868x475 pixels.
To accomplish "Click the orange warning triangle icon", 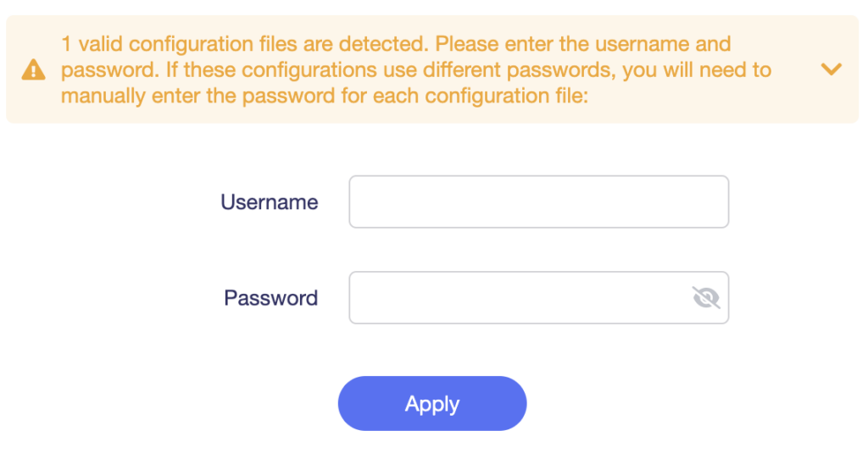I will tap(33, 69).
